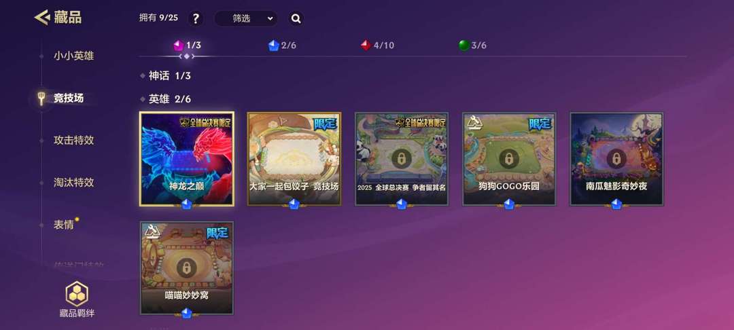Open the 表情 category
The height and width of the screenshot is (330, 734).
coord(64,224)
